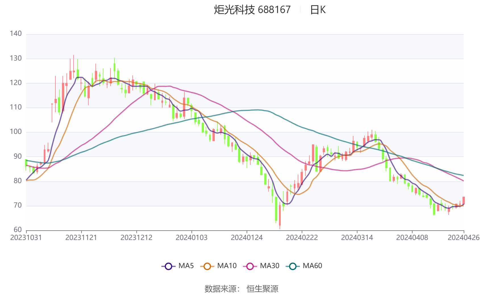Toggle the MA30 legend series
Screen dimensions: 483x294
(x=261, y=266)
